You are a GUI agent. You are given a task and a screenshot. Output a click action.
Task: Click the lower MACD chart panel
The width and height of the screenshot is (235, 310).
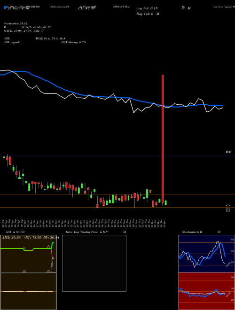(x=28, y=291)
